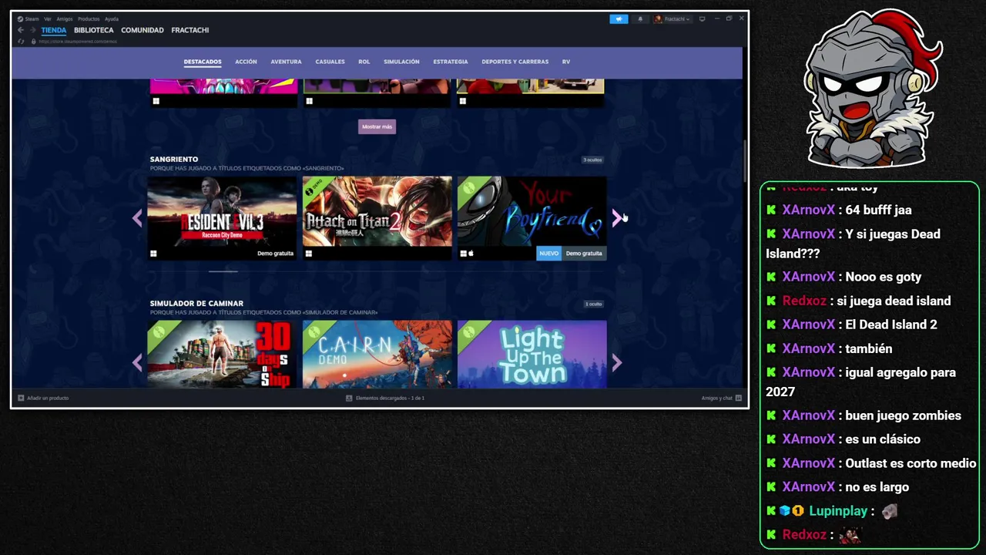Select the ROL category tab
Image resolution: width=986 pixels, height=555 pixels.
(x=364, y=62)
